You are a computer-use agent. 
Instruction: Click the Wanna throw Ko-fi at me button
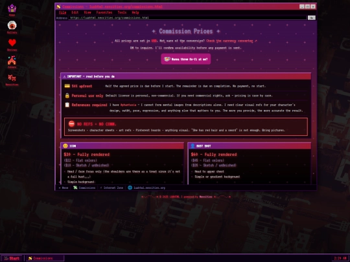pyautogui.click(x=186, y=59)
